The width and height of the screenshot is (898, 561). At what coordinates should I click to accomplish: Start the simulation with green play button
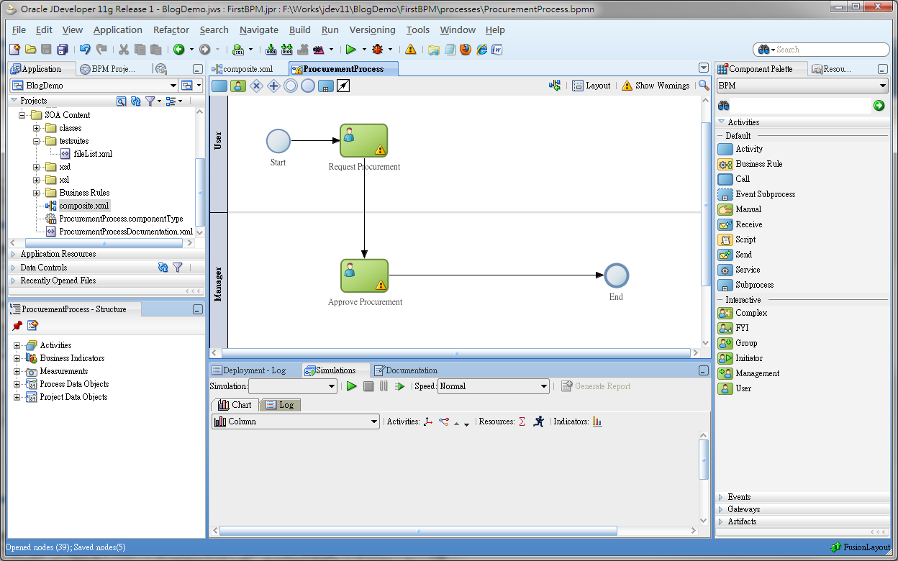(351, 386)
